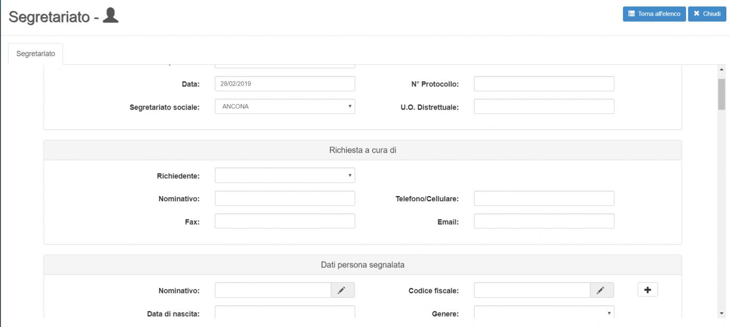Click the Telefono/Cellulare input field
This screenshot has height=327, width=730.
click(544, 199)
